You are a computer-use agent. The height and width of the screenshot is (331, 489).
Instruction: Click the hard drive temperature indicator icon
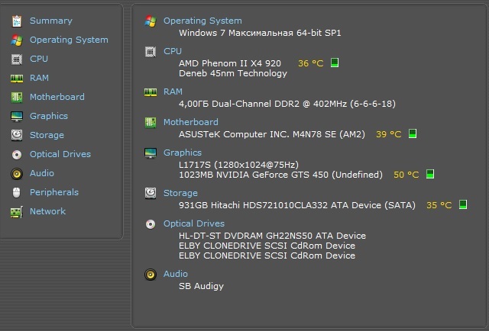coord(462,205)
